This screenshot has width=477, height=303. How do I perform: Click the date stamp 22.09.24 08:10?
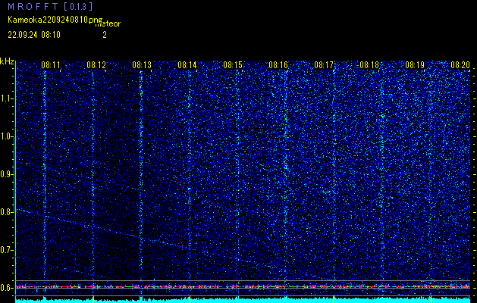tap(34, 35)
